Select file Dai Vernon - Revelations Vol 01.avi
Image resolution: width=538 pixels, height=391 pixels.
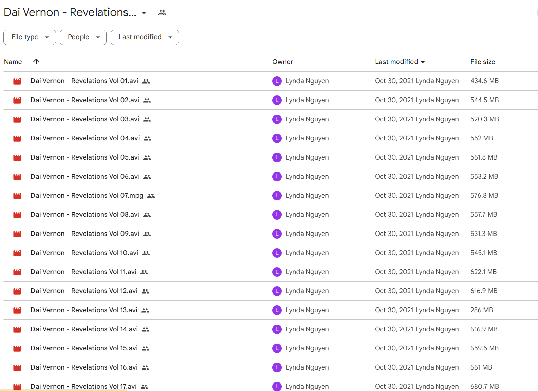[x=84, y=81]
